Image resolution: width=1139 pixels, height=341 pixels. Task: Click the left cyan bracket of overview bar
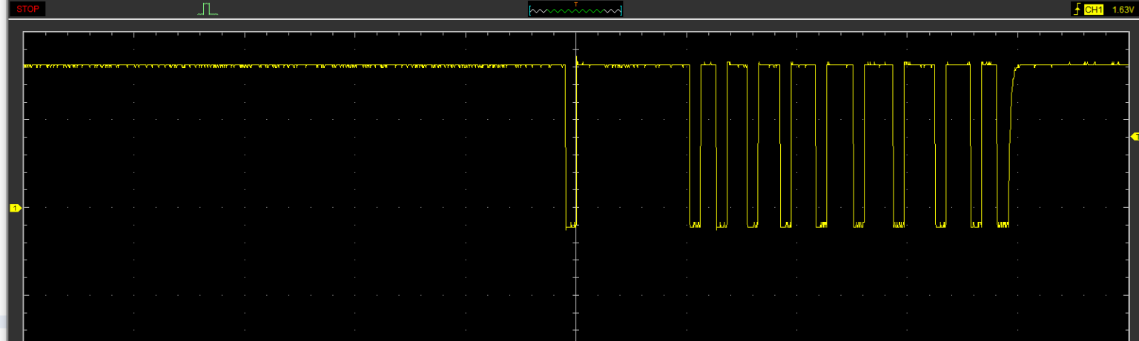pyautogui.click(x=530, y=10)
